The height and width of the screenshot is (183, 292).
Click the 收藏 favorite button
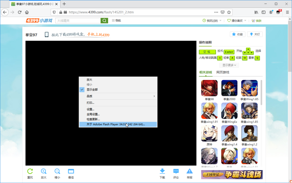click(237, 34)
